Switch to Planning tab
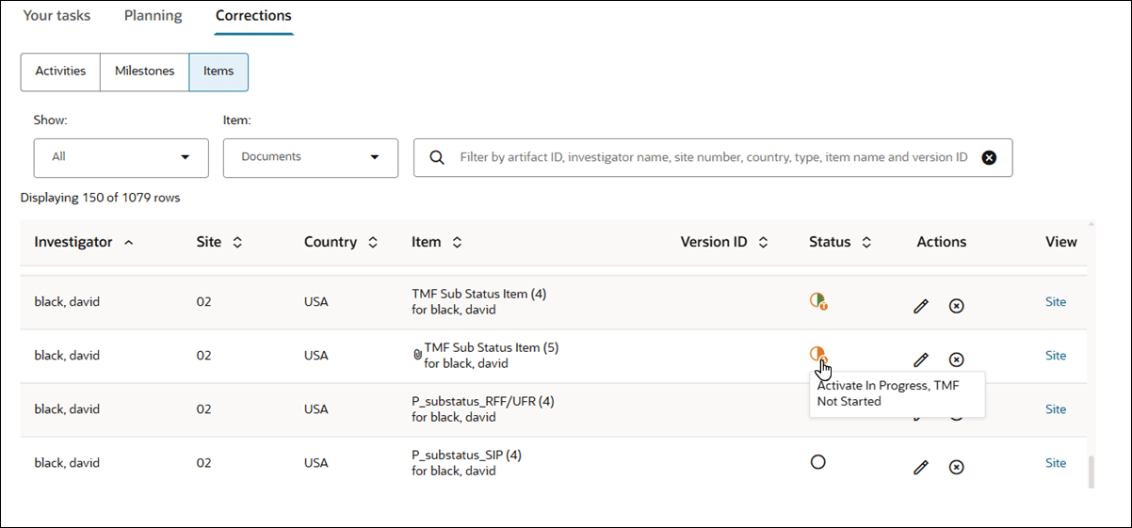The image size is (1132, 528). pos(154,15)
